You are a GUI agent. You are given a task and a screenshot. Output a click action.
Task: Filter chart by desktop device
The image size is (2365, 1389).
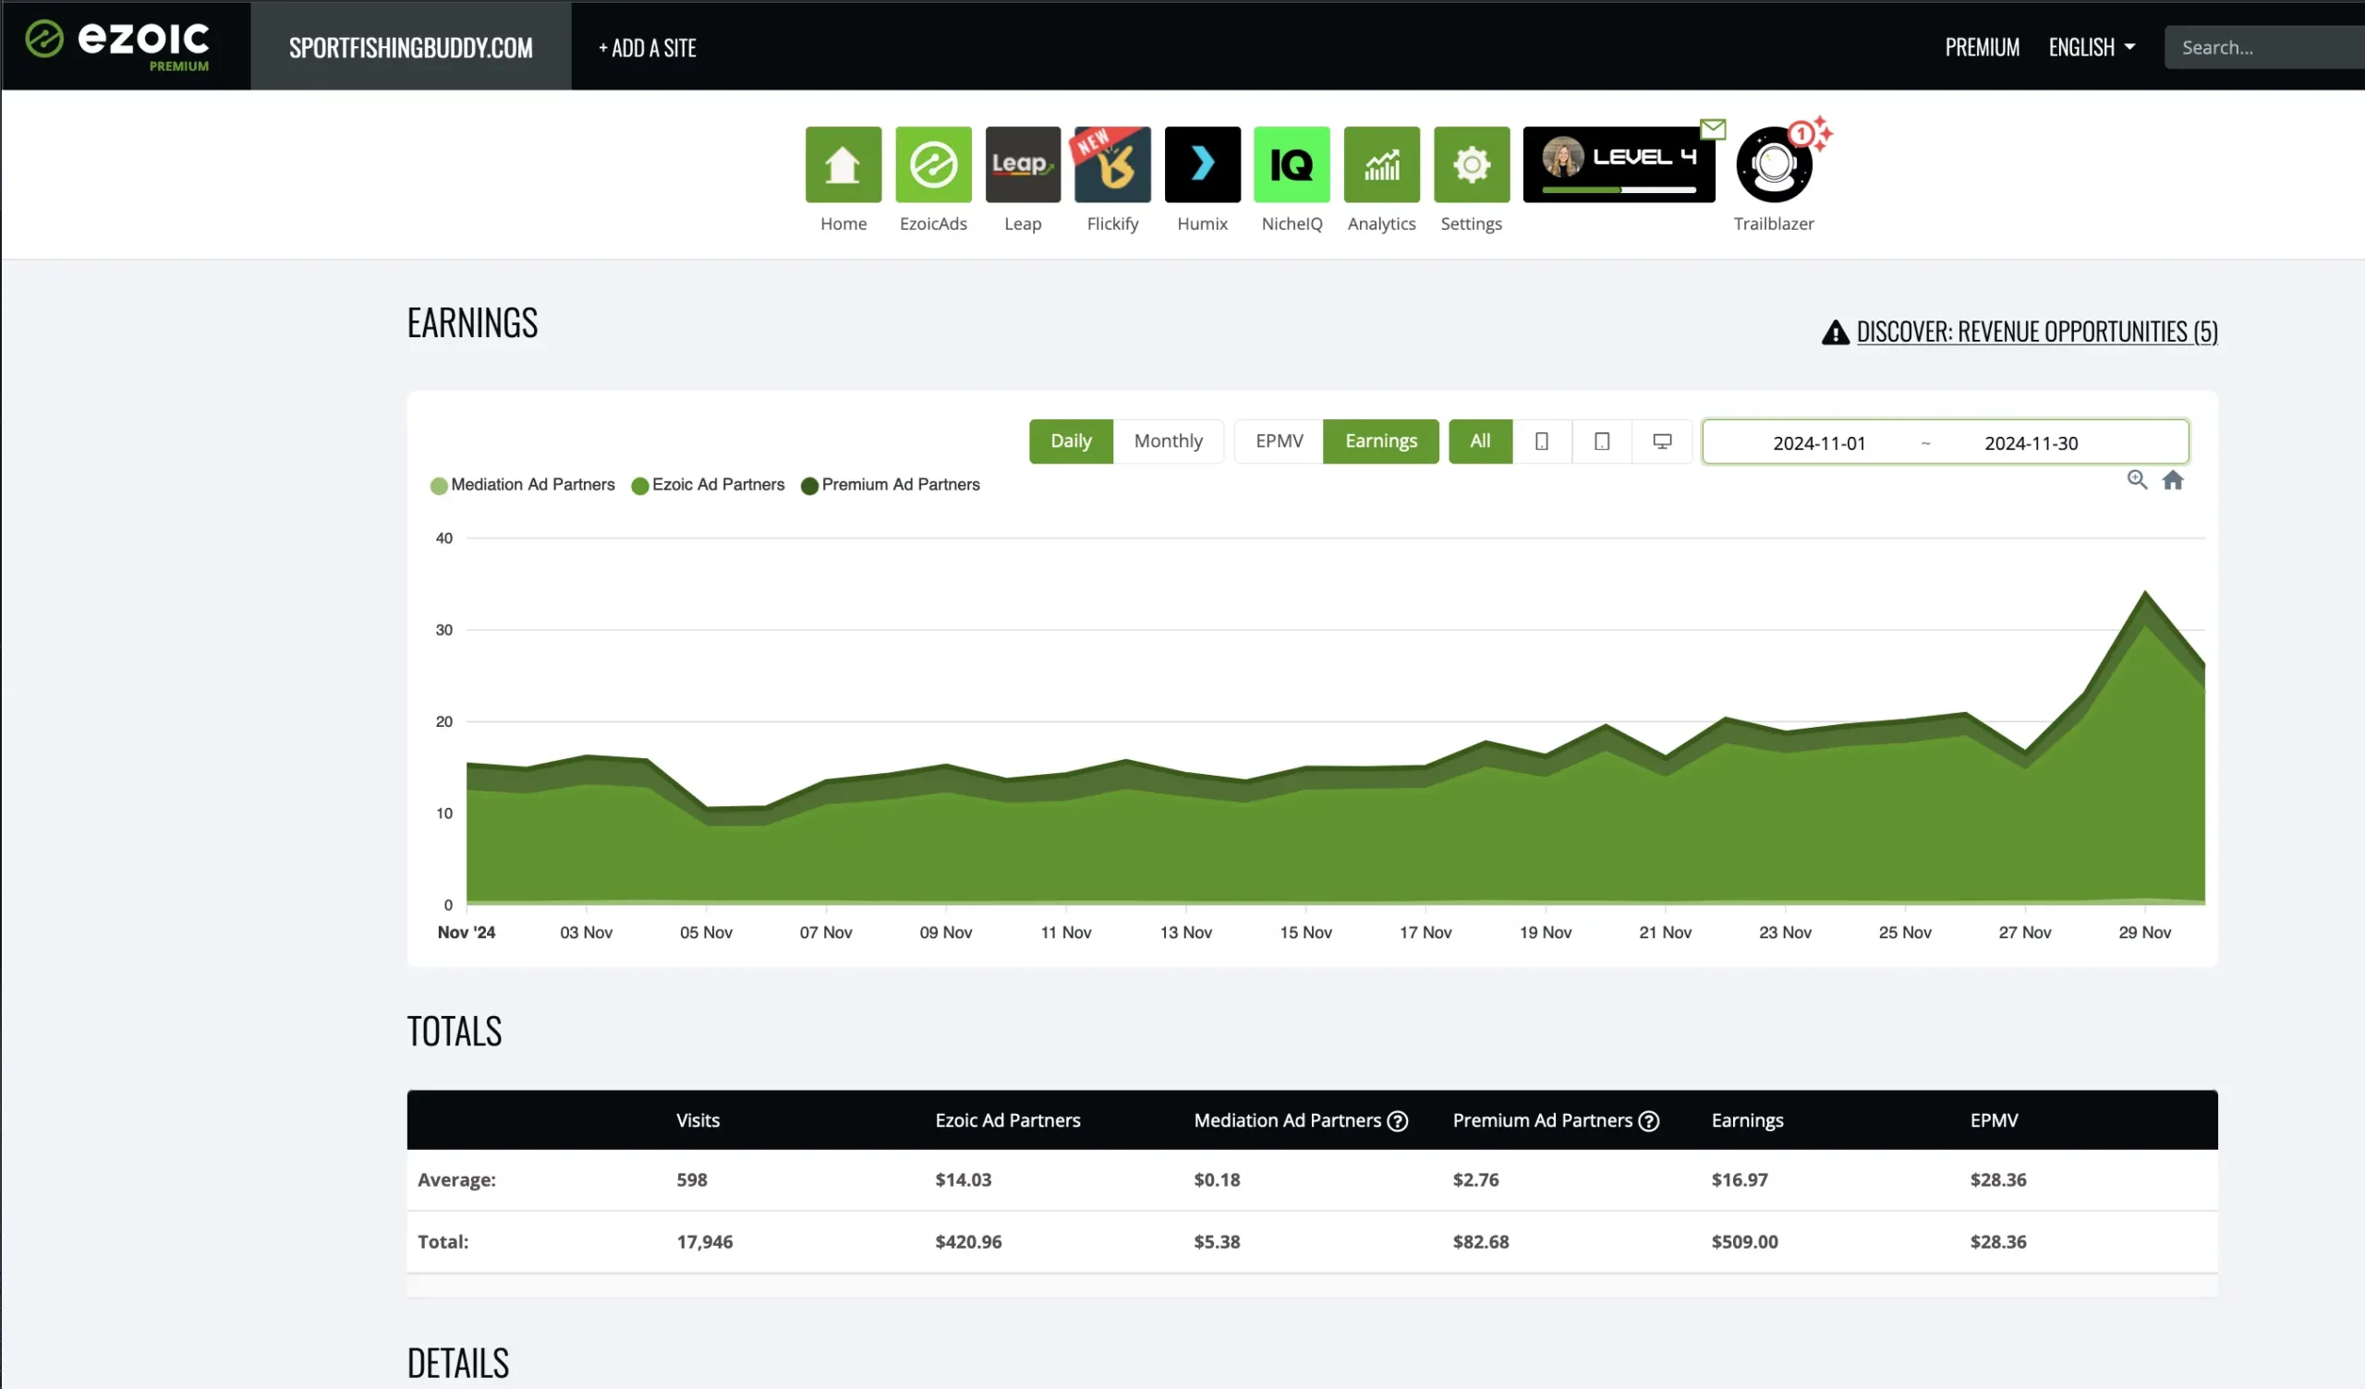point(1662,441)
